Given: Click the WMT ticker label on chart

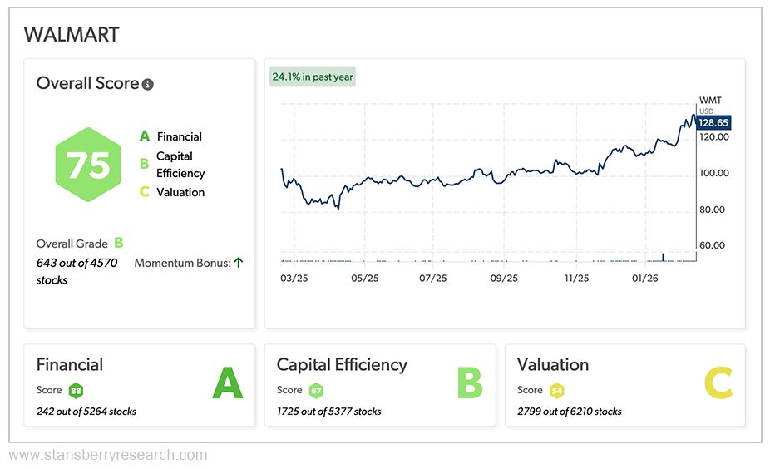Looking at the screenshot, I should pyautogui.click(x=710, y=100).
